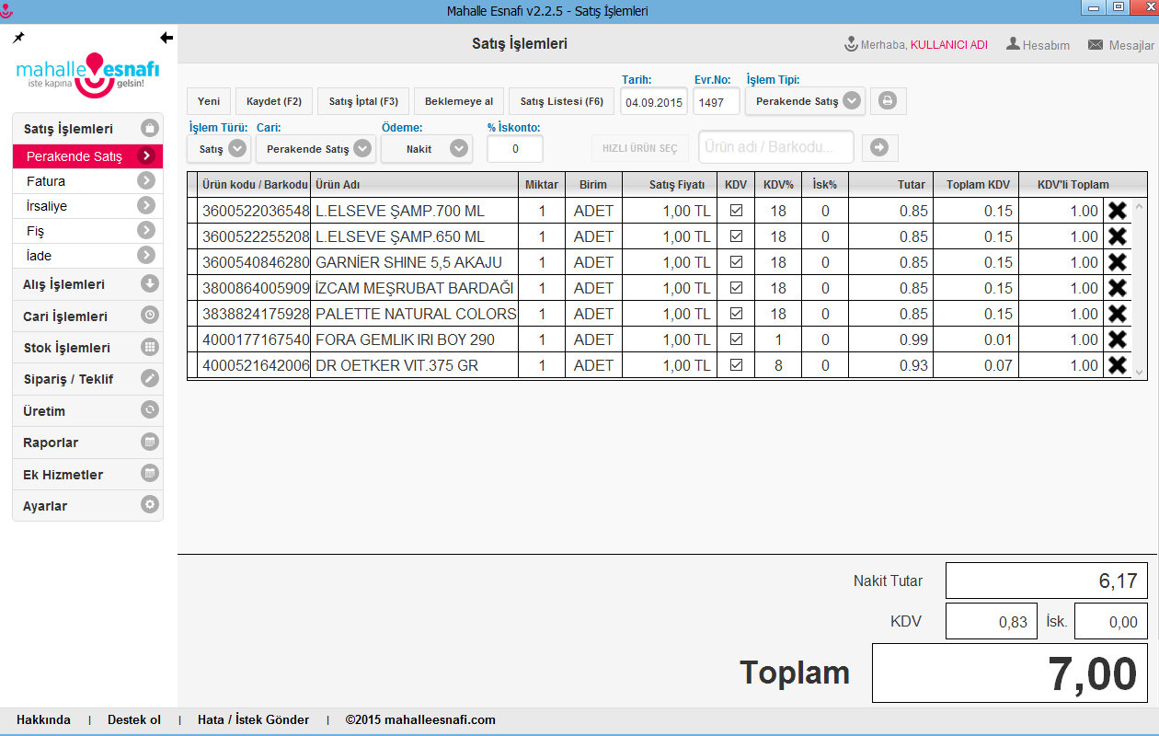The width and height of the screenshot is (1159, 736).
Task: Toggle KDV checkbox for L.ELSEVE ŞAMP.700 ML
Action: [736, 211]
